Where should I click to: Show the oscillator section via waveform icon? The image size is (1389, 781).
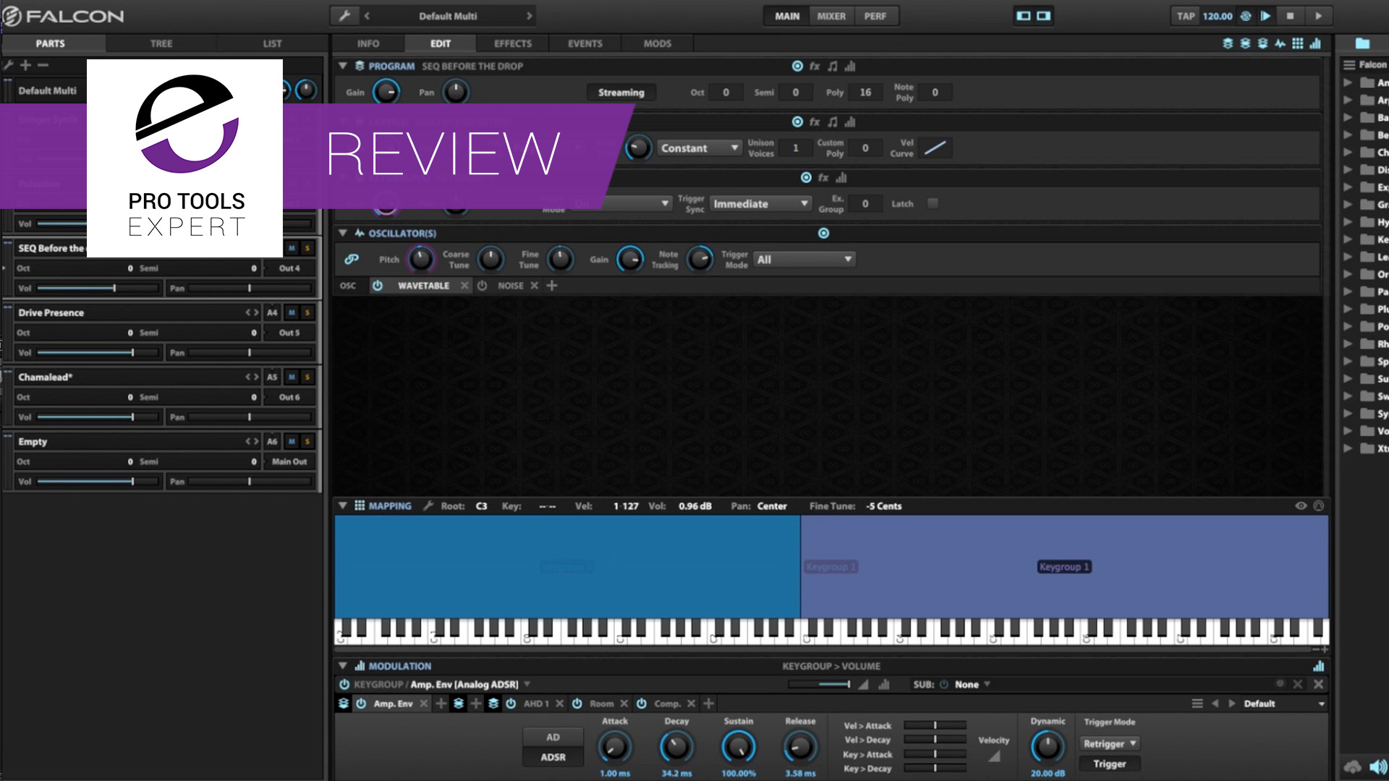pyautogui.click(x=1280, y=43)
